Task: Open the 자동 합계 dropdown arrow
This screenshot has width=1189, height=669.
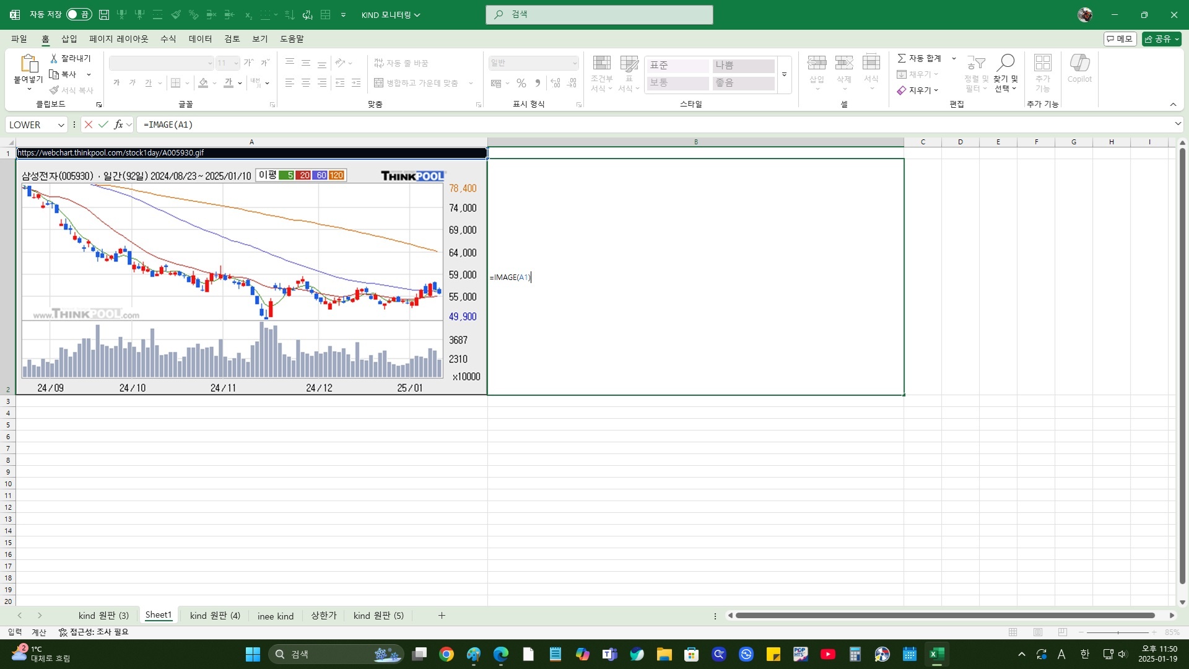Action: (954, 58)
